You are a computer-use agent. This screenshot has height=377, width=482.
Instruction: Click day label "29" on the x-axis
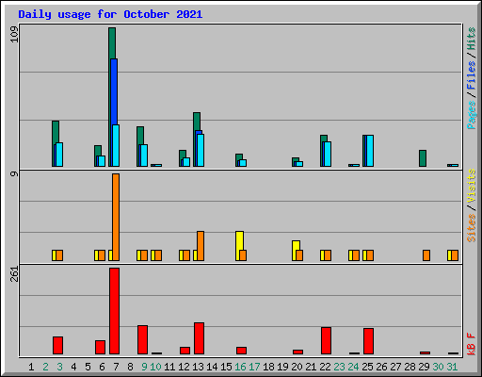(424, 367)
